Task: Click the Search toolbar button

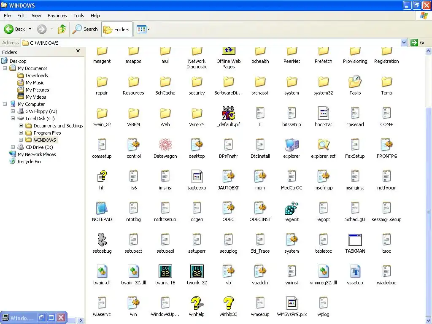Action: 85,29
